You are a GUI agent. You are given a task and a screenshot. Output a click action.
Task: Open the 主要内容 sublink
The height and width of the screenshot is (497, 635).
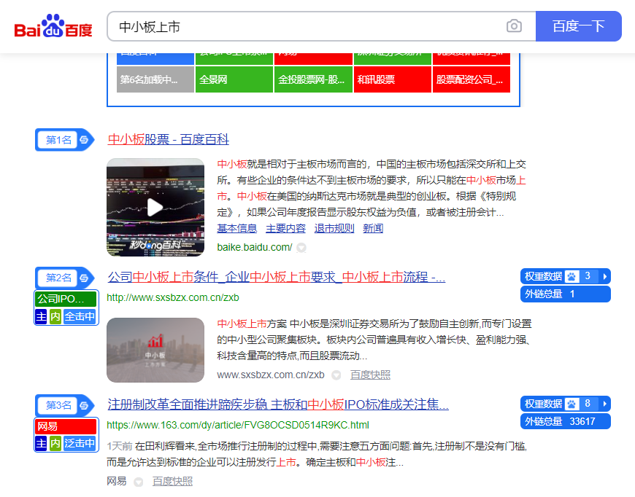click(x=285, y=229)
